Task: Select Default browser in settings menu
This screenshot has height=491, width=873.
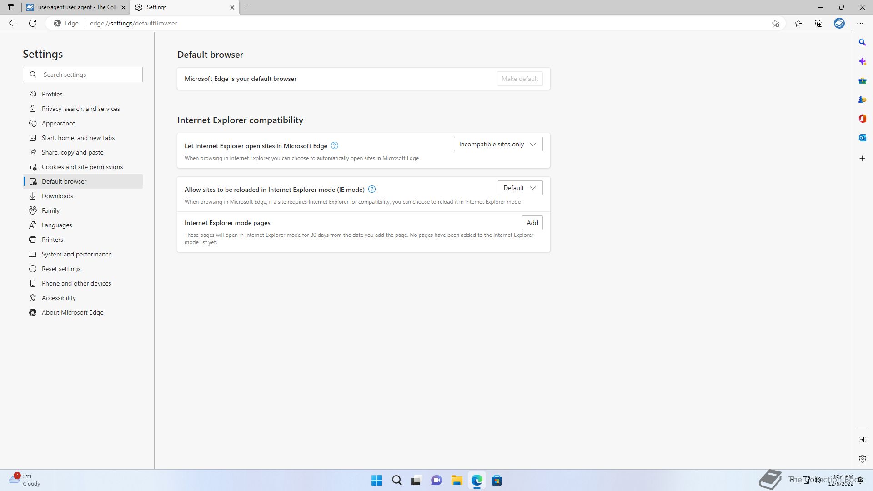Action: (x=83, y=181)
